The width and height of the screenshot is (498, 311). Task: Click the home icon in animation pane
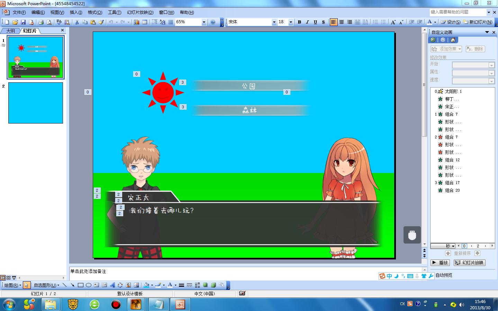pyautogui.click(x=453, y=40)
